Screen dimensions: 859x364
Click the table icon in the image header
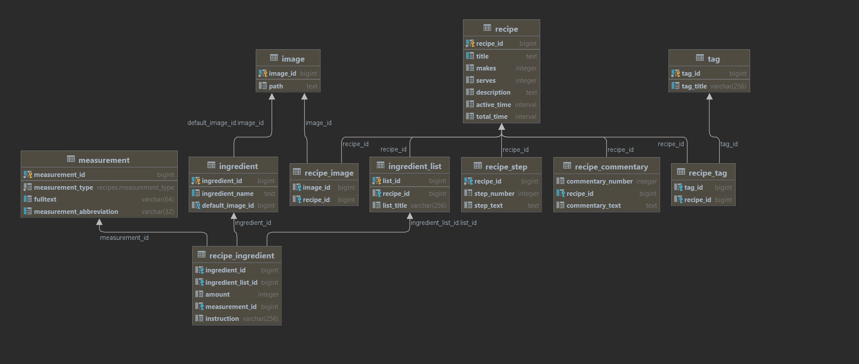(274, 58)
